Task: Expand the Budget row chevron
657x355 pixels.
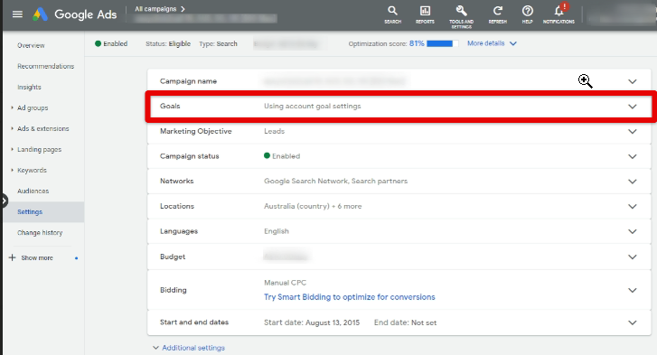Action: coord(633,257)
